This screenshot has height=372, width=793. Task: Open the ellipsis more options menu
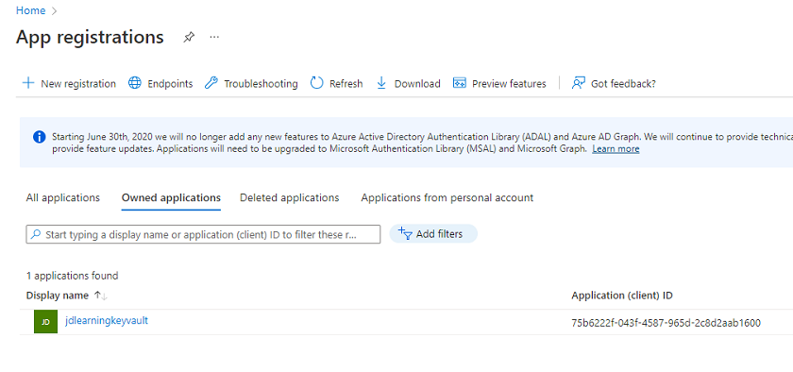pyautogui.click(x=214, y=37)
